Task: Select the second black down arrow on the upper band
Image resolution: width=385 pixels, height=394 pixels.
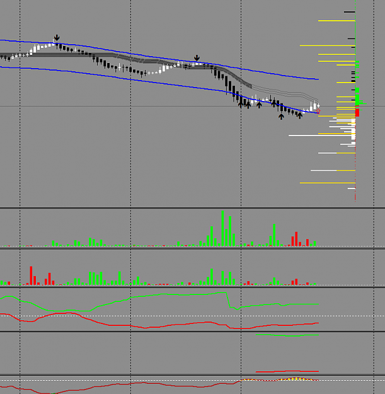Action: point(197,58)
